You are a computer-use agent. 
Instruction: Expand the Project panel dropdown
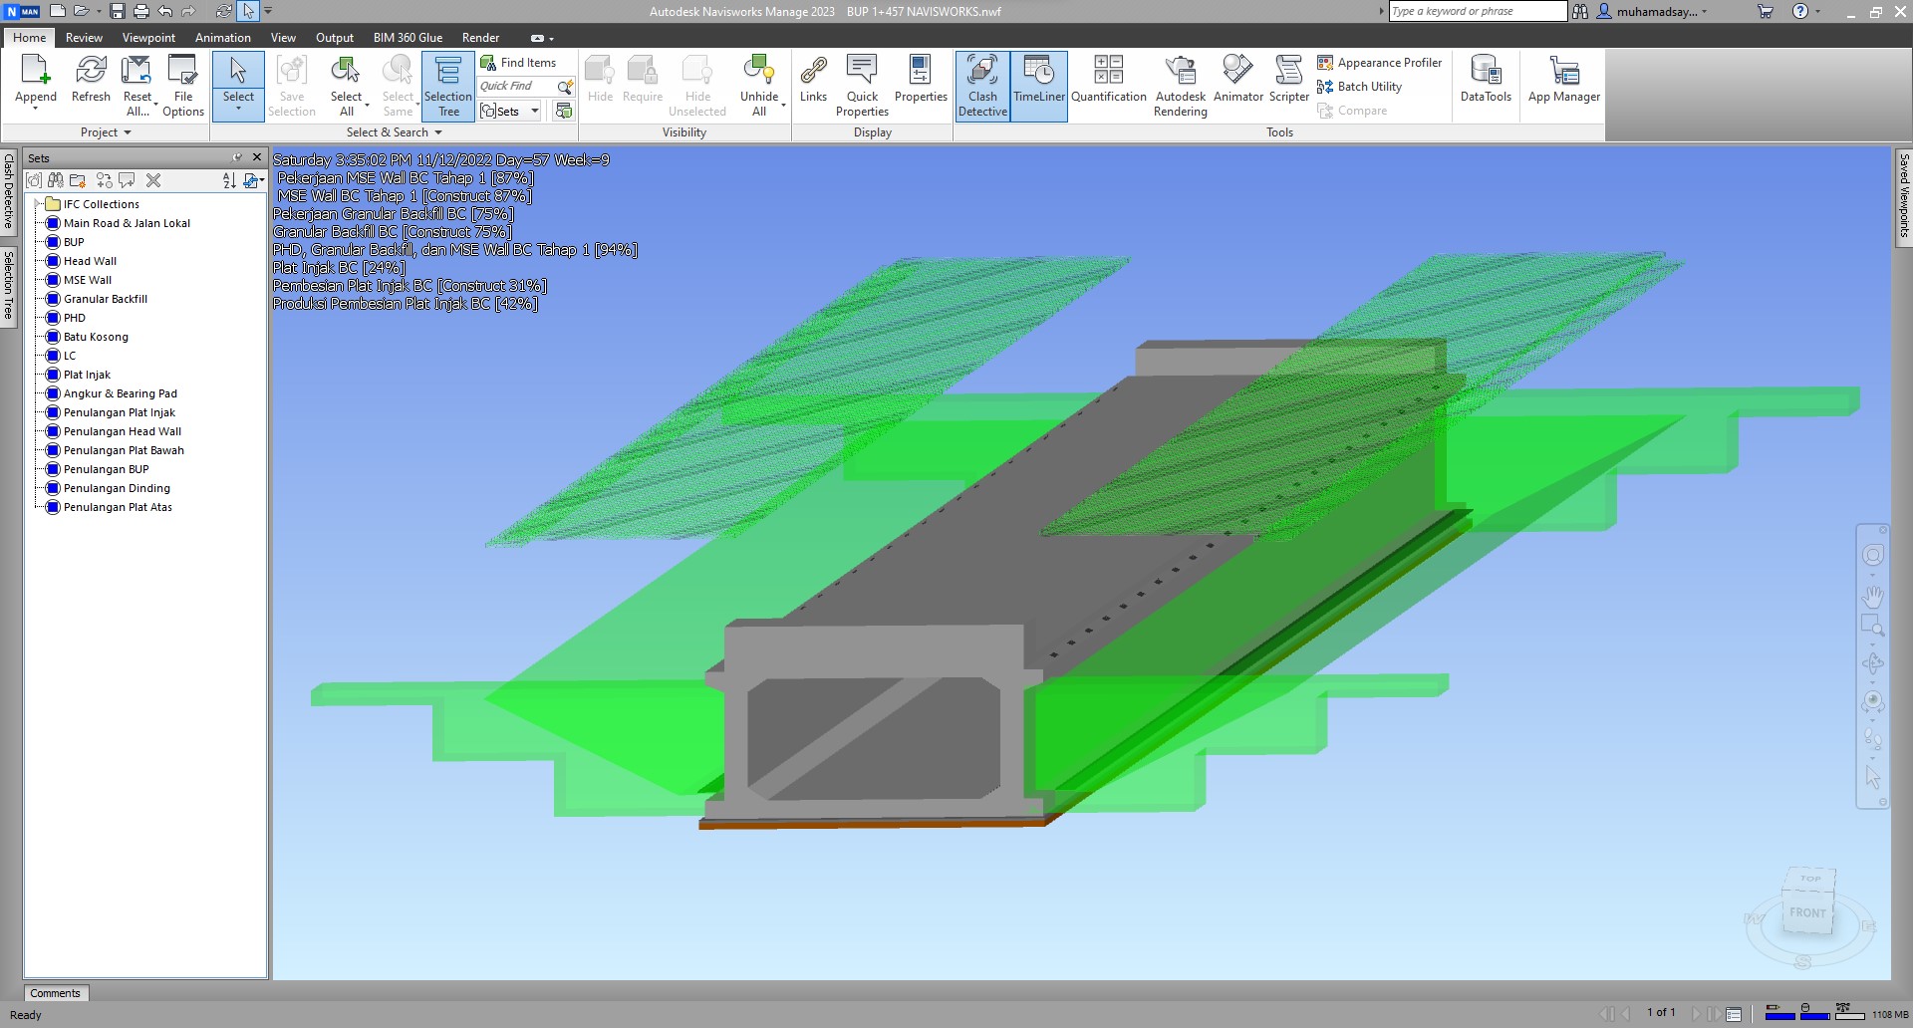[x=107, y=132]
